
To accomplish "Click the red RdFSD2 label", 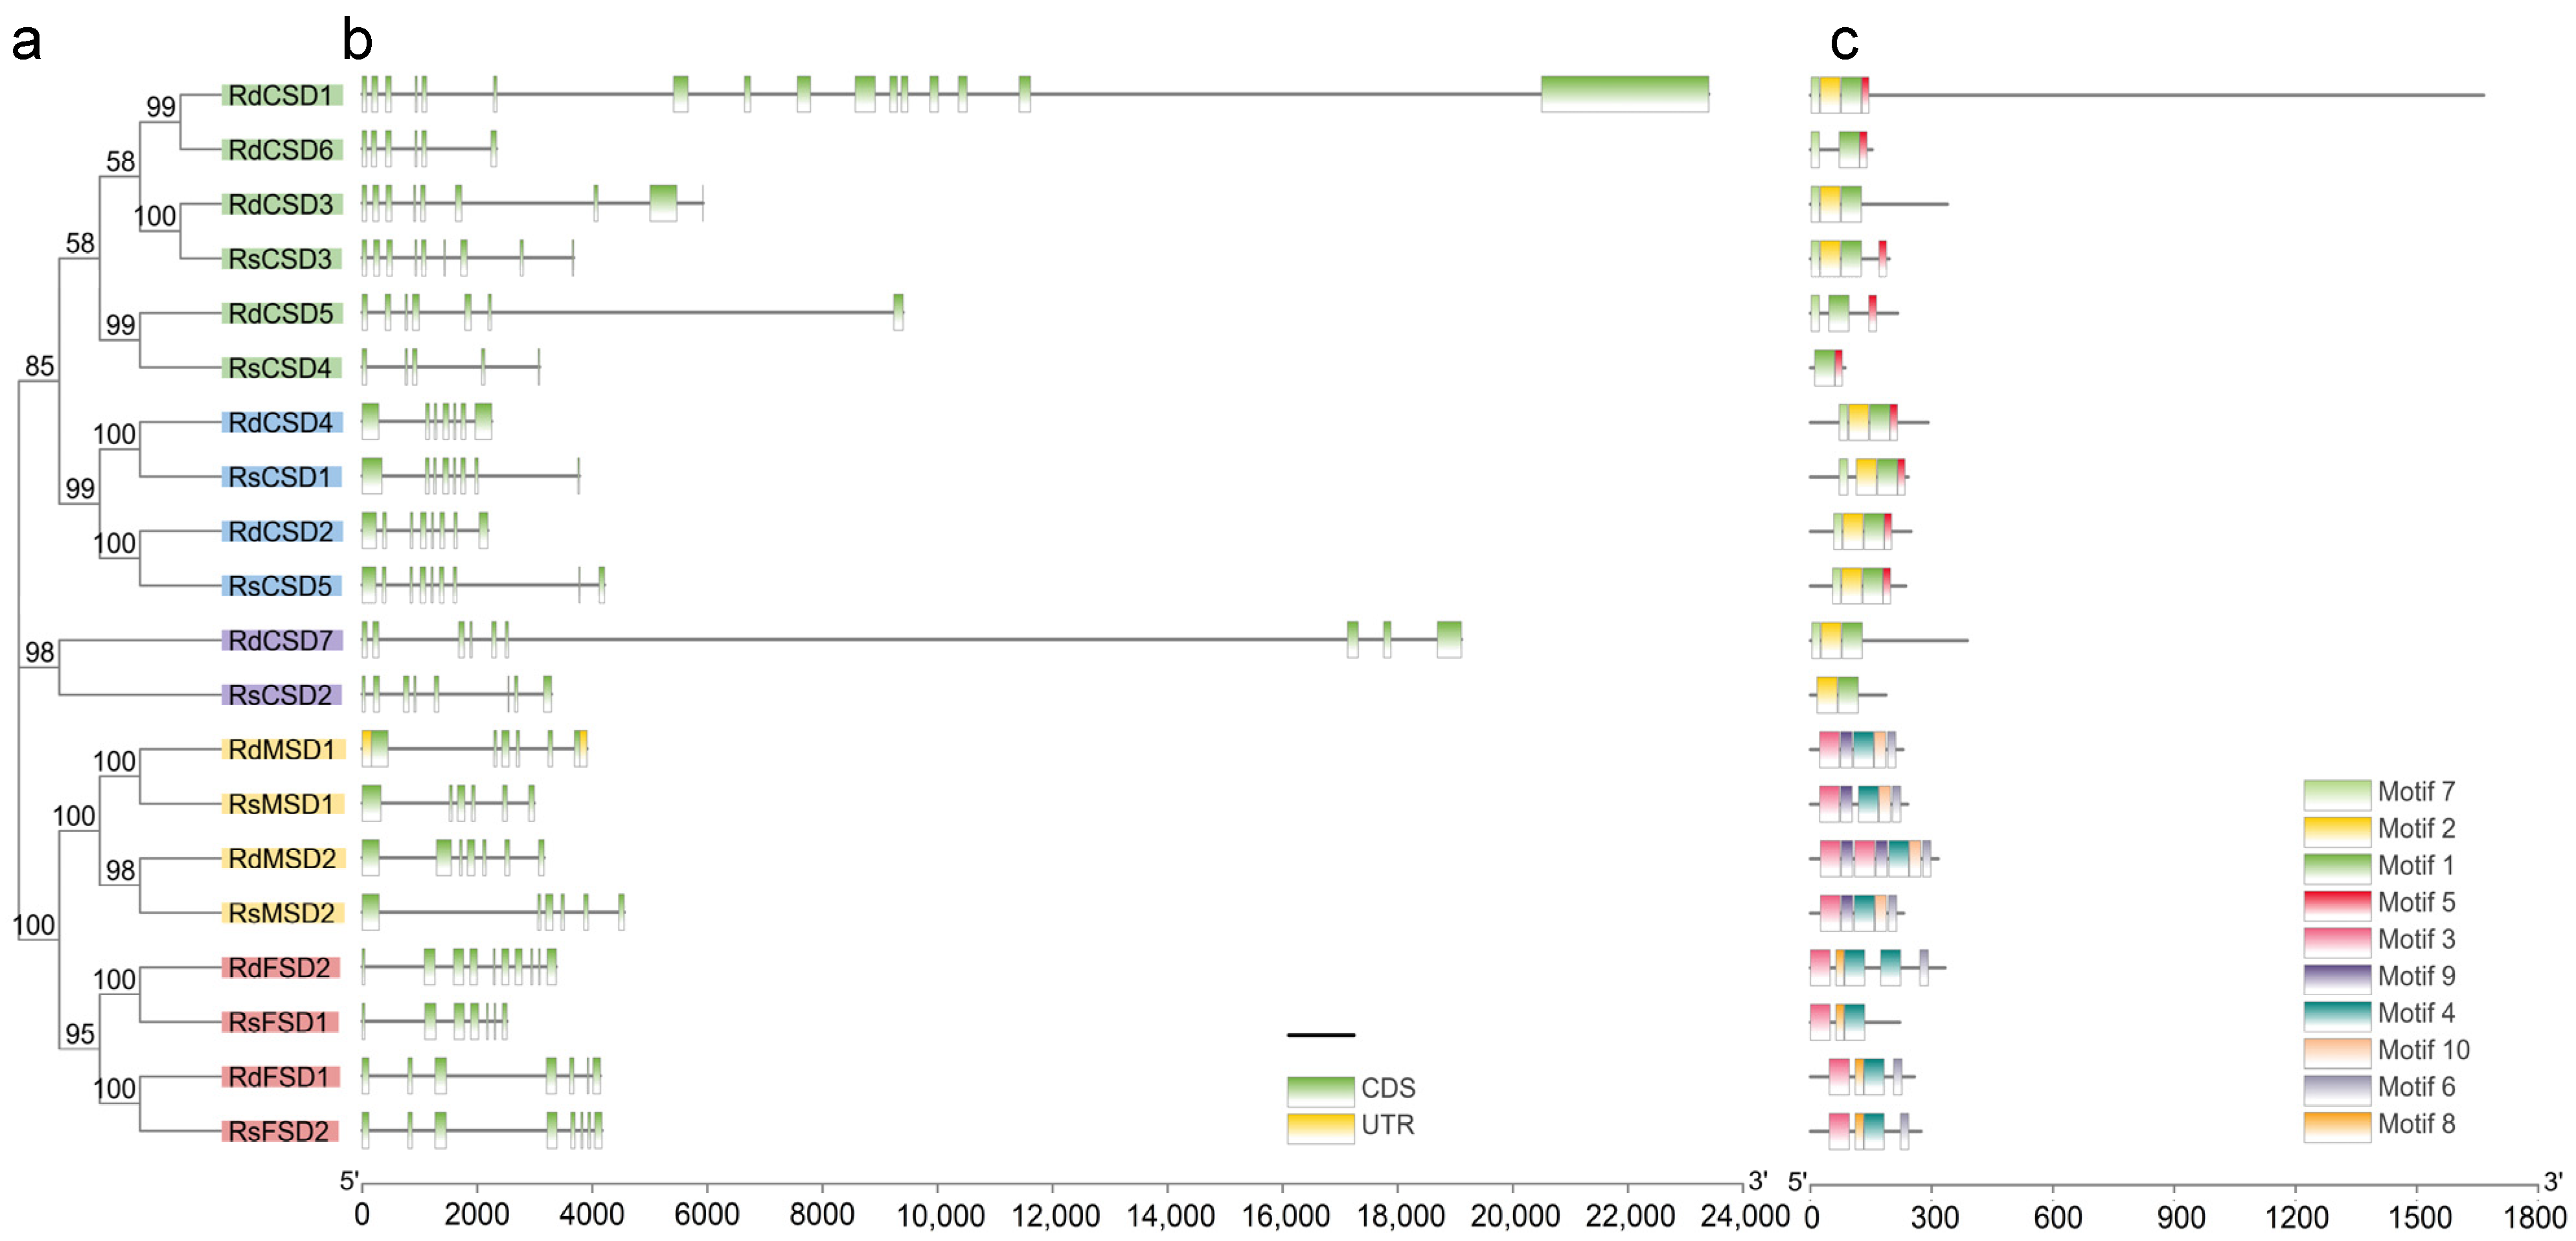I will click(281, 967).
